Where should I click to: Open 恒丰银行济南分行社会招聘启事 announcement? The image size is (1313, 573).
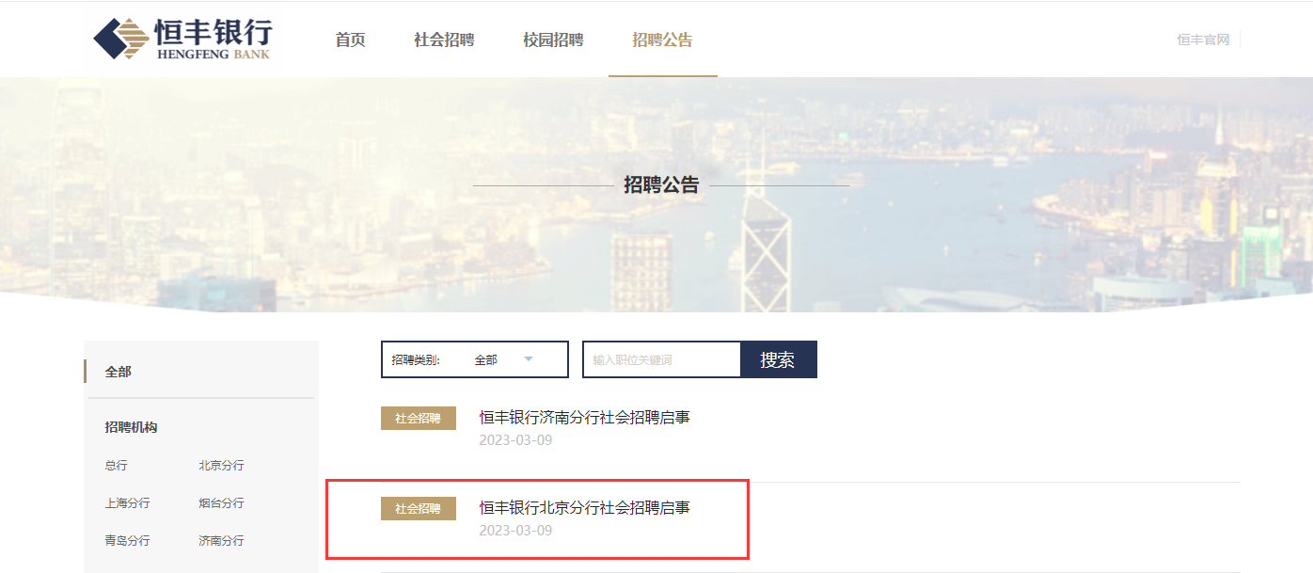(x=584, y=417)
